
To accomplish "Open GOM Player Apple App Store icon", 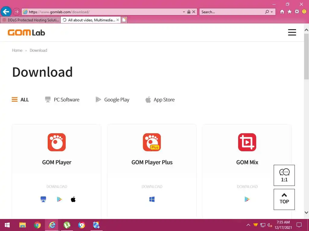I will 73,199.
